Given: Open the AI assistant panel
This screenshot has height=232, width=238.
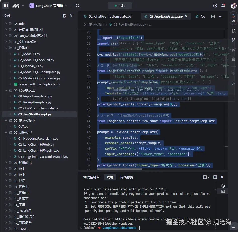Looking at the screenshot, I should click(x=234, y=18).
